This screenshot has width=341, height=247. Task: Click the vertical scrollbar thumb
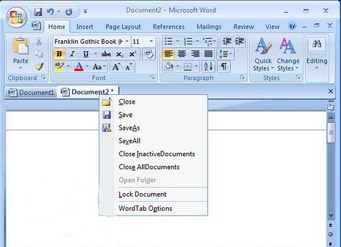tap(331, 132)
